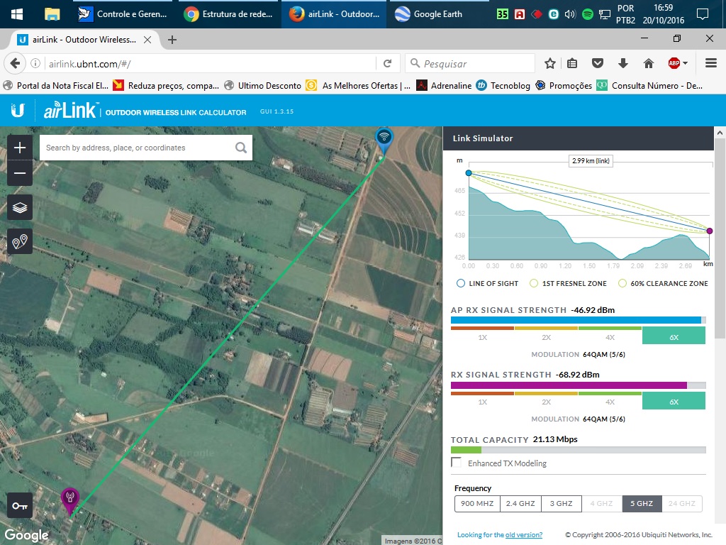The width and height of the screenshot is (726, 545).
Task: Zoom out the map with minus button
Action: pyautogui.click(x=19, y=173)
